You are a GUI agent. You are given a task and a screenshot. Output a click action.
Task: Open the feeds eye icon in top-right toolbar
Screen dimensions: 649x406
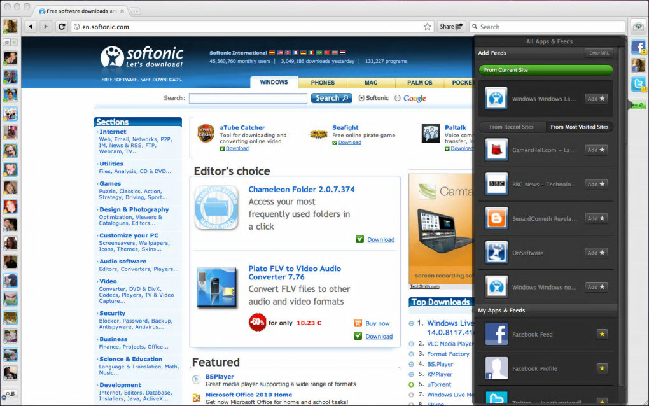click(638, 27)
